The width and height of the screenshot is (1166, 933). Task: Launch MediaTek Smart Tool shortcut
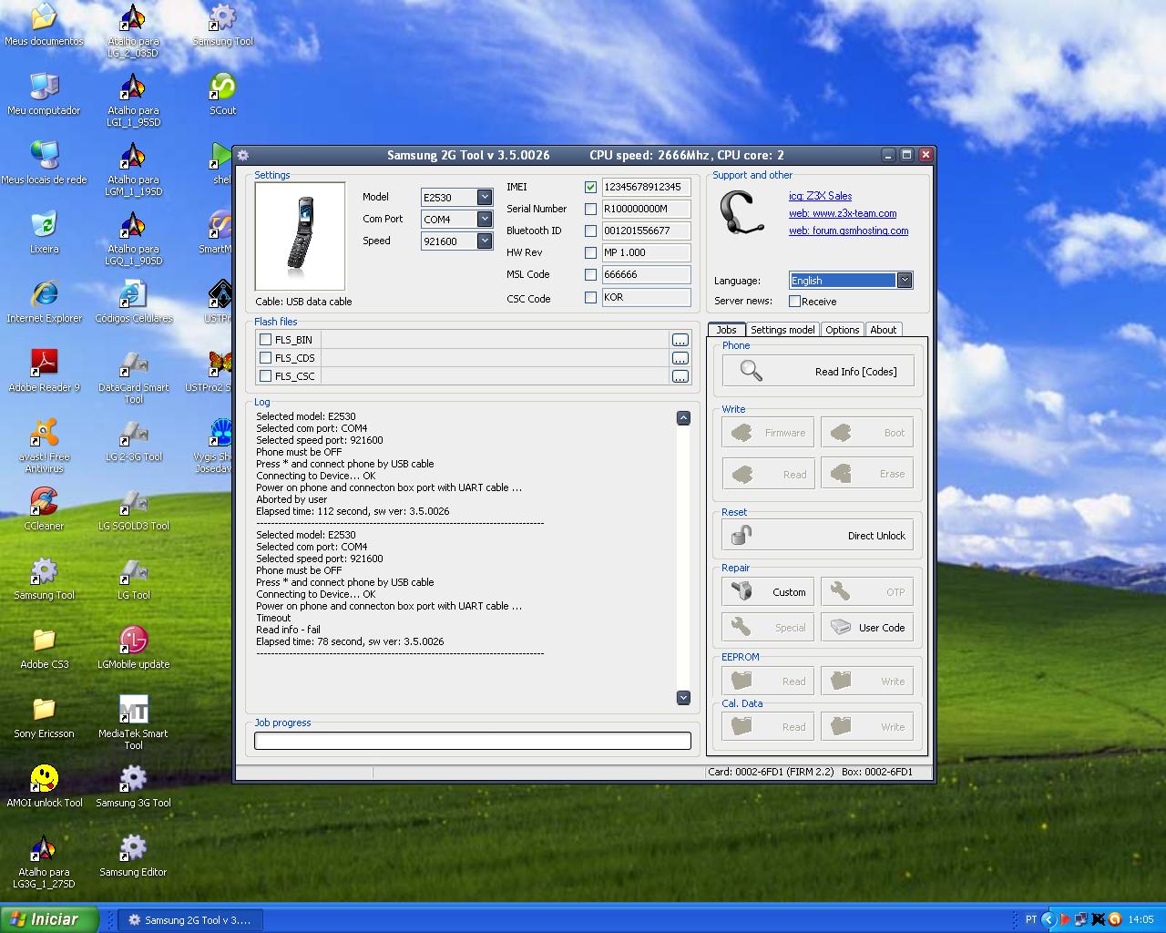point(133,723)
